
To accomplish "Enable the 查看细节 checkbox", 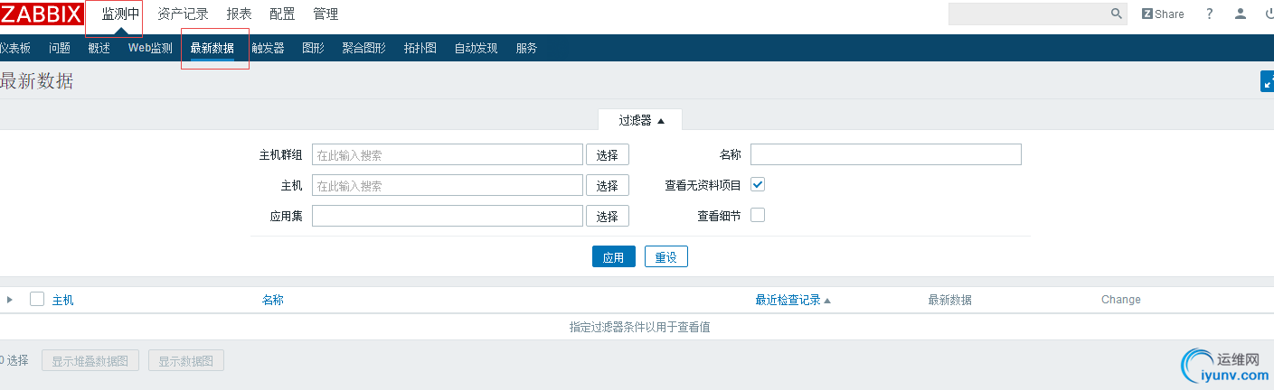I will point(758,215).
